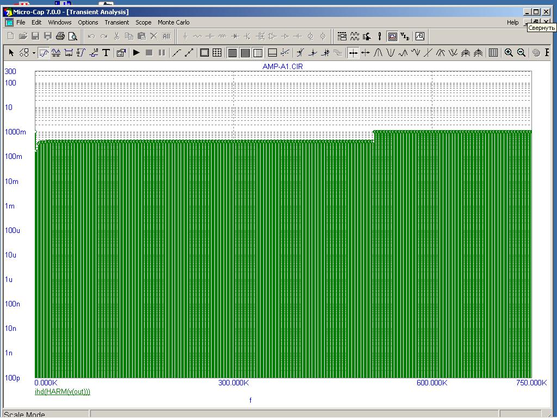The width and height of the screenshot is (557, 418).
Task: Click the 600.000K x-axis label
Action: (x=431, y=383)
